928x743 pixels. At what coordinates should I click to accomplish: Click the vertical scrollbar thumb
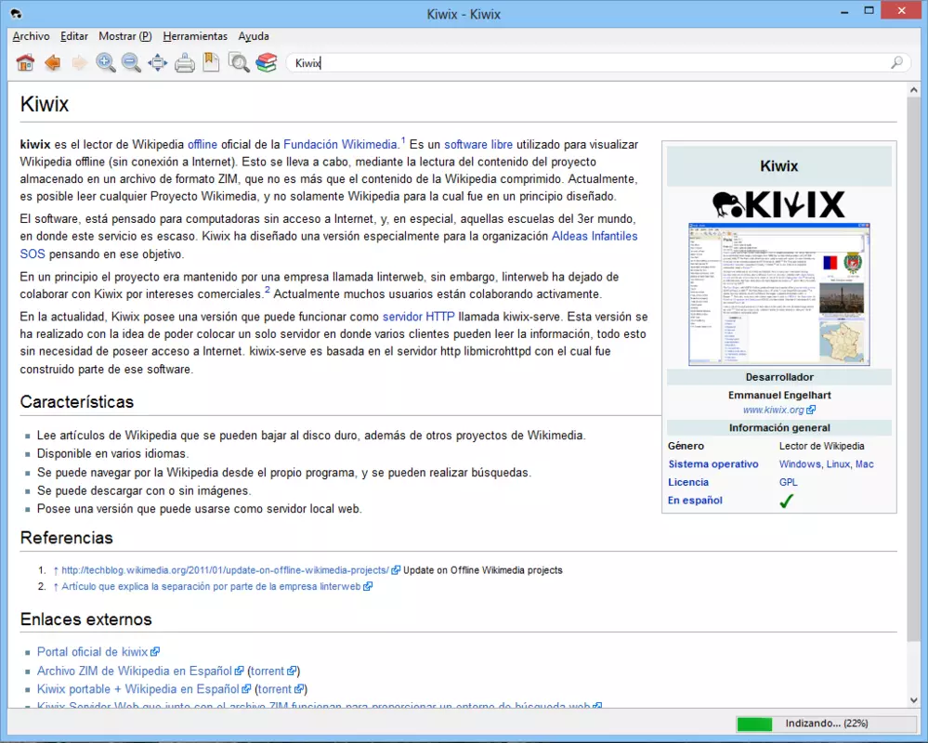tap(914, 370)
